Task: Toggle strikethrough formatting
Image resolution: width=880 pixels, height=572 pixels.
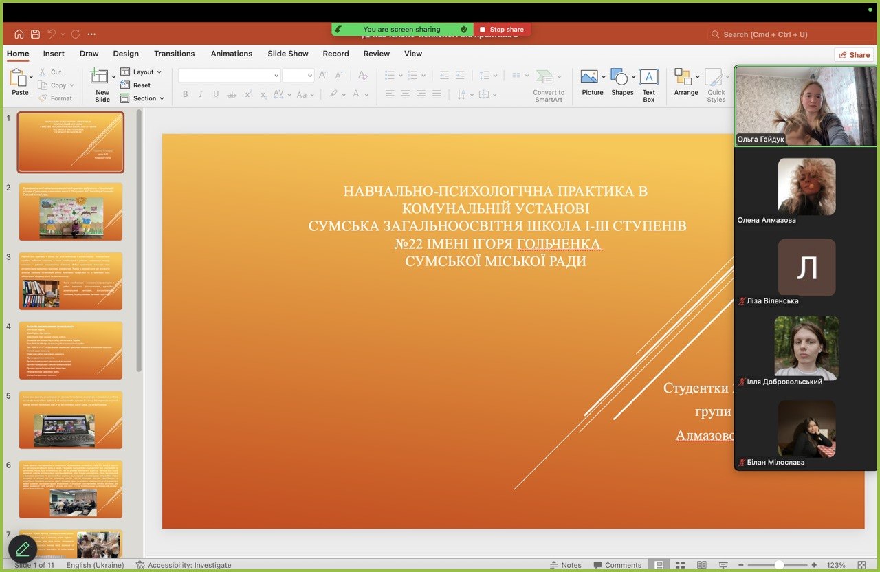Action: pyautogui.click(x=232, y=94)
